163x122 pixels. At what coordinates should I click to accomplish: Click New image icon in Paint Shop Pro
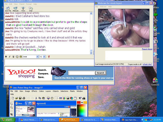(13, 98)
